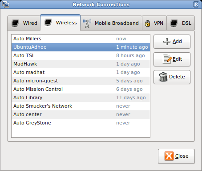The image size is (202, 171).
Task: Select the Auto Mission Control connection
Action: click(81, 89)
